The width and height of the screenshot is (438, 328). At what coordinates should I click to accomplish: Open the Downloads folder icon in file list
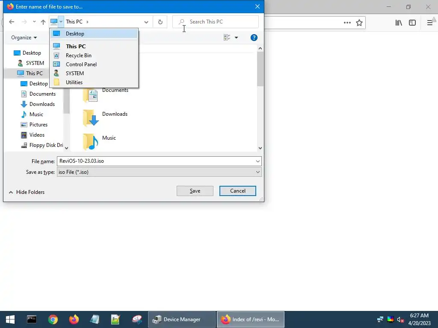point(91,118)
